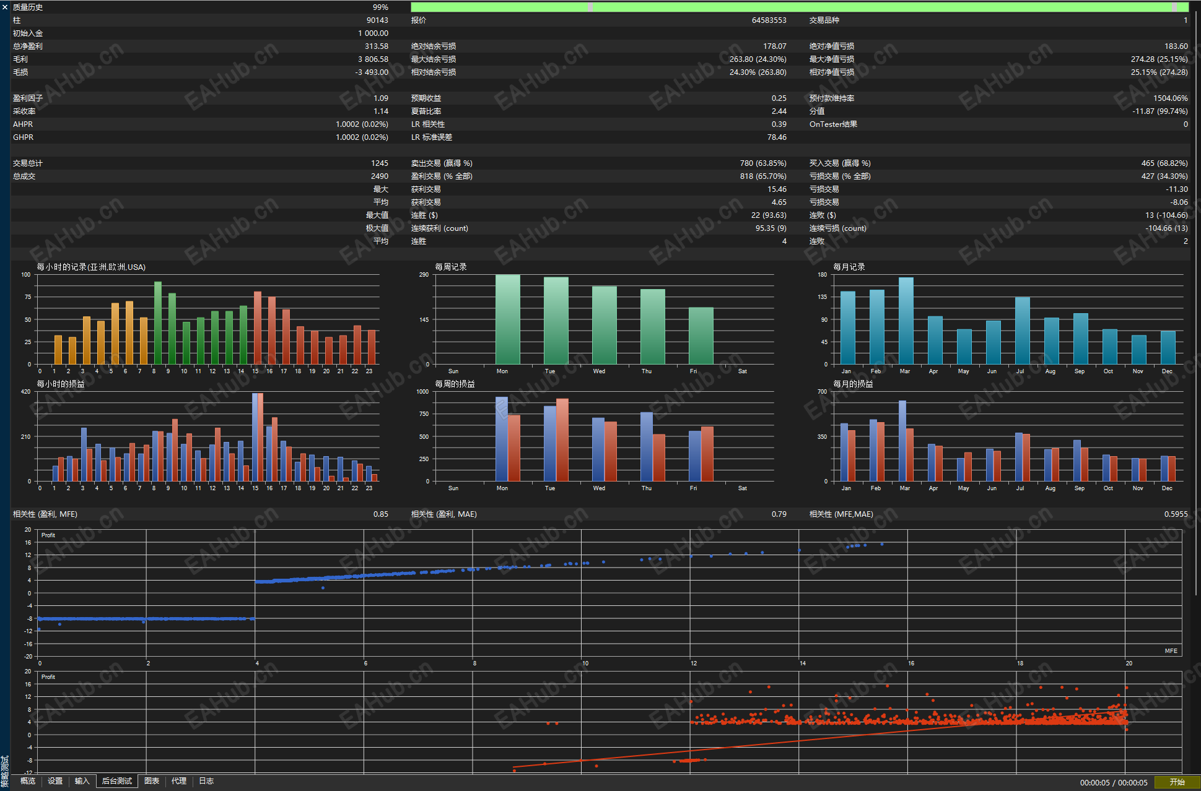The image size is (1201, 791).
Task: Switch to the 代理 tab
Action: [x=179, y=781]
